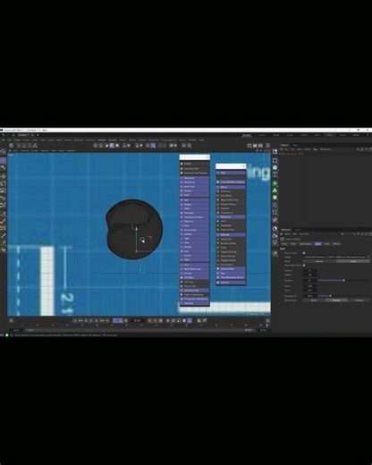
Task: Click the Text spline icon in right palette
Action: pyautogui.click(x=275, y=175)
